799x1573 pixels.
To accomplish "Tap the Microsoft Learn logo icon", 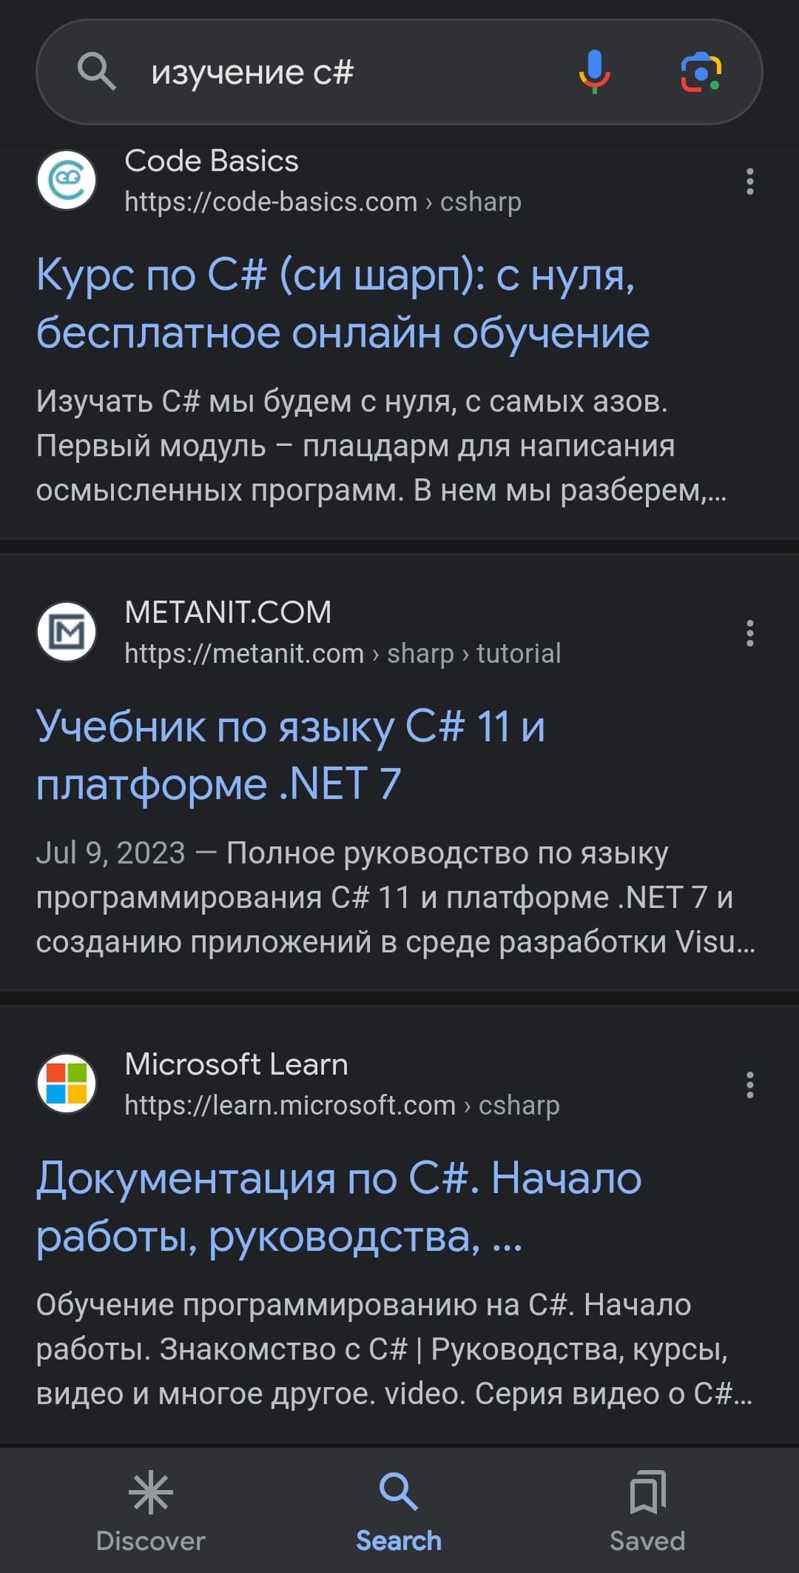I will pos(67,1083).
